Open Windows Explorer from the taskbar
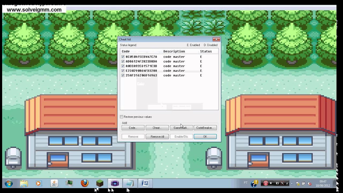 coord(24,183)
